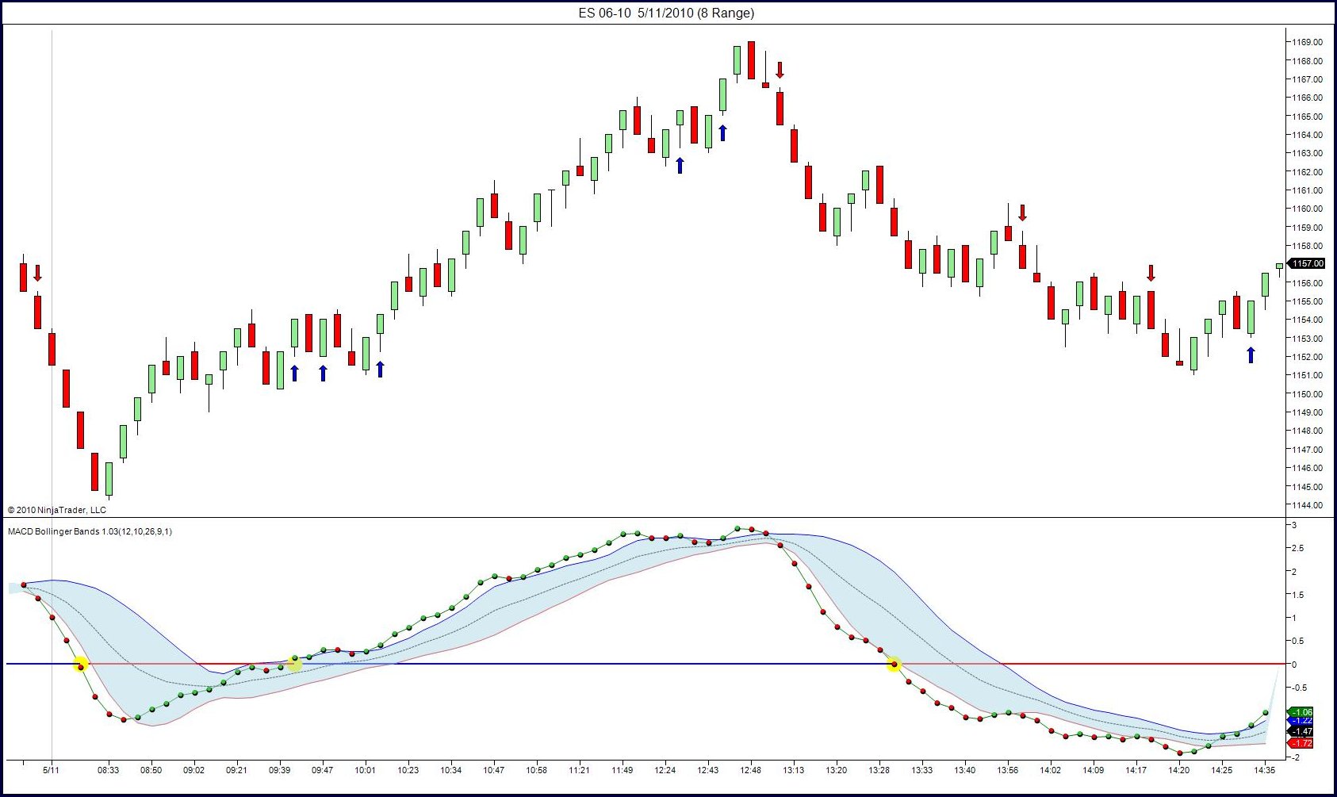This screenshot has height=797, width=1337.
Task: Select the green -1.06 indicator value tag
Action: [x=1302, y=712]
